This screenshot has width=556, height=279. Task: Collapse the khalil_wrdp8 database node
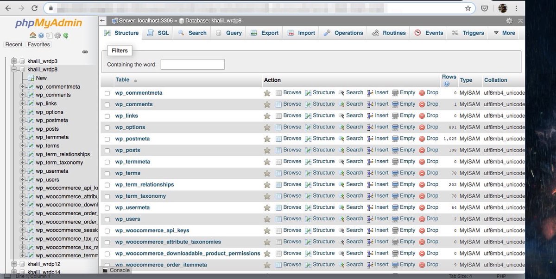[x=13, y=69]
